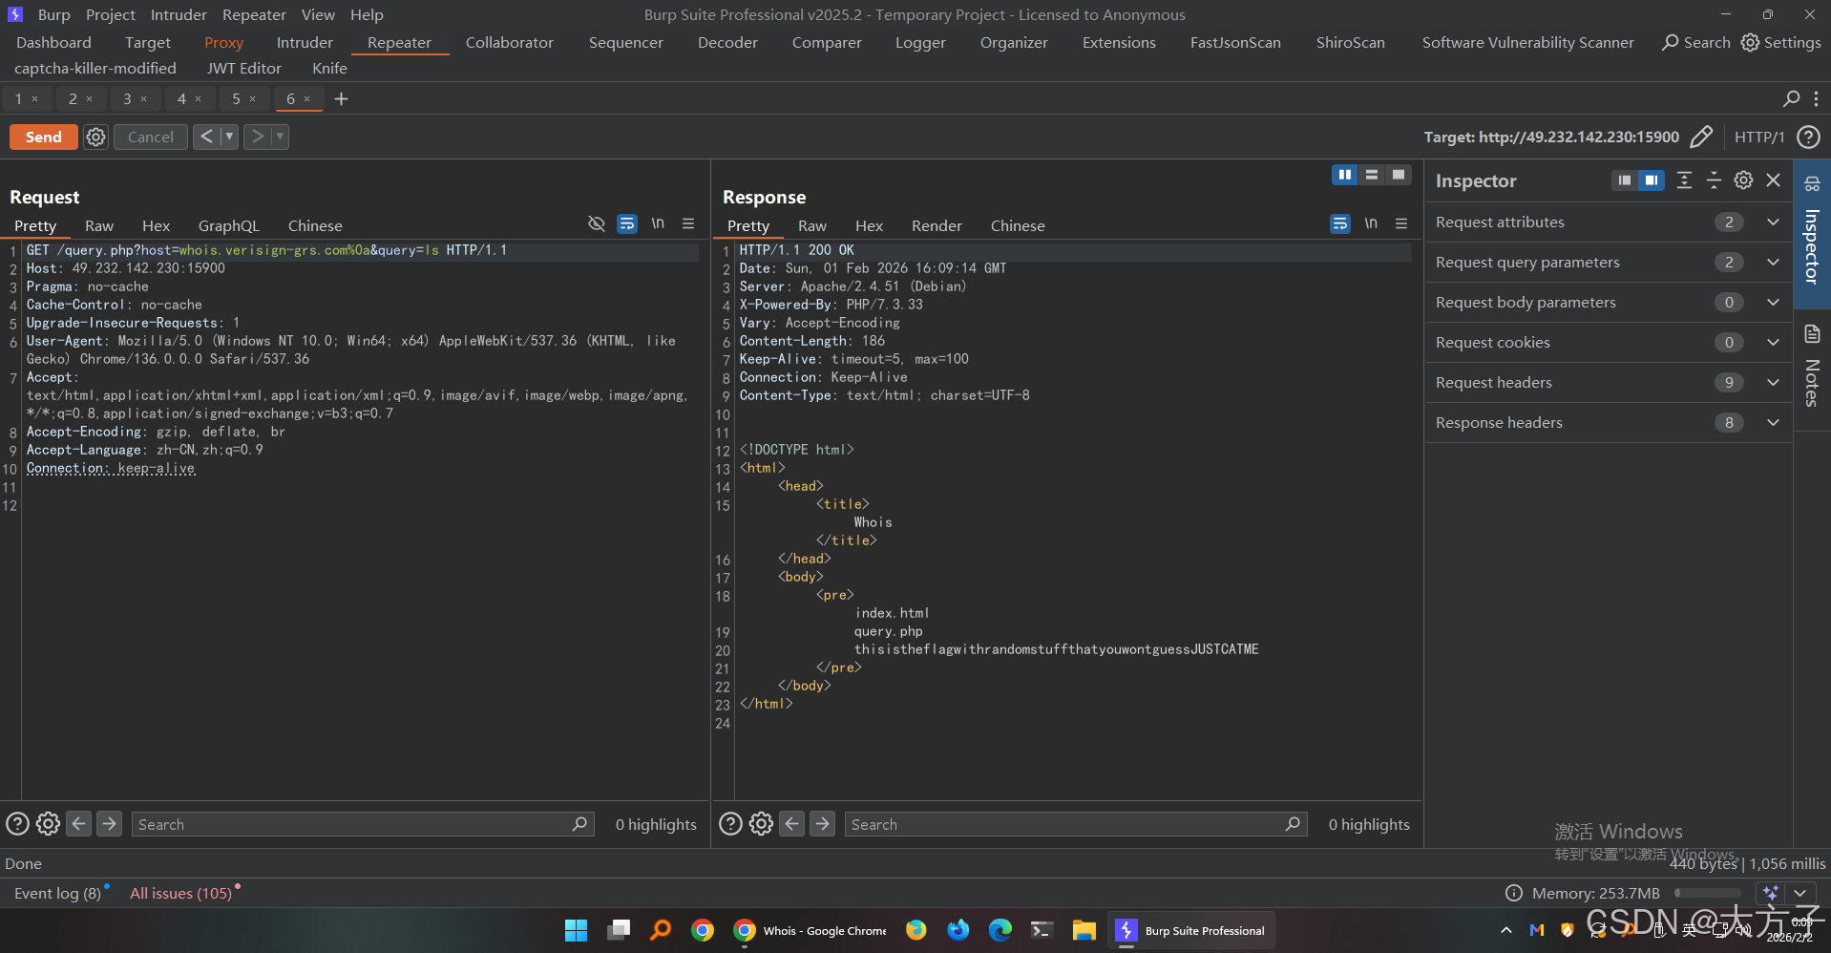Open Inspector settings gear
The width and height of the screenshot is (1831, 953).
pos(1743,180)
